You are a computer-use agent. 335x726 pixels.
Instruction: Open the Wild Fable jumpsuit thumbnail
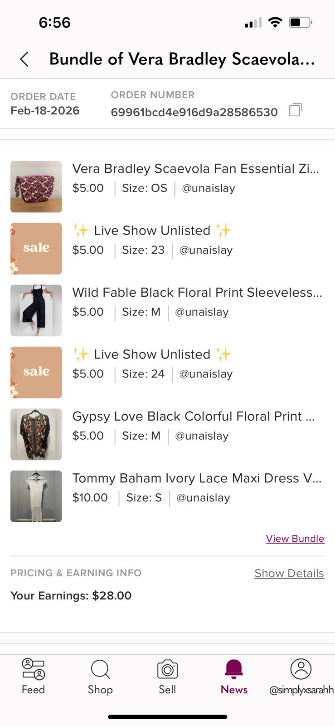tap(36, 310)
